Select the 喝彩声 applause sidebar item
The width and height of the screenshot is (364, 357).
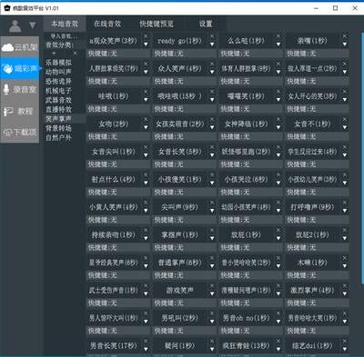[20, 69]
